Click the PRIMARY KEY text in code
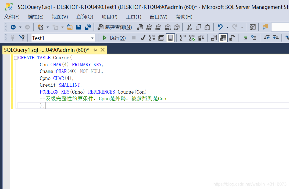 87,65
